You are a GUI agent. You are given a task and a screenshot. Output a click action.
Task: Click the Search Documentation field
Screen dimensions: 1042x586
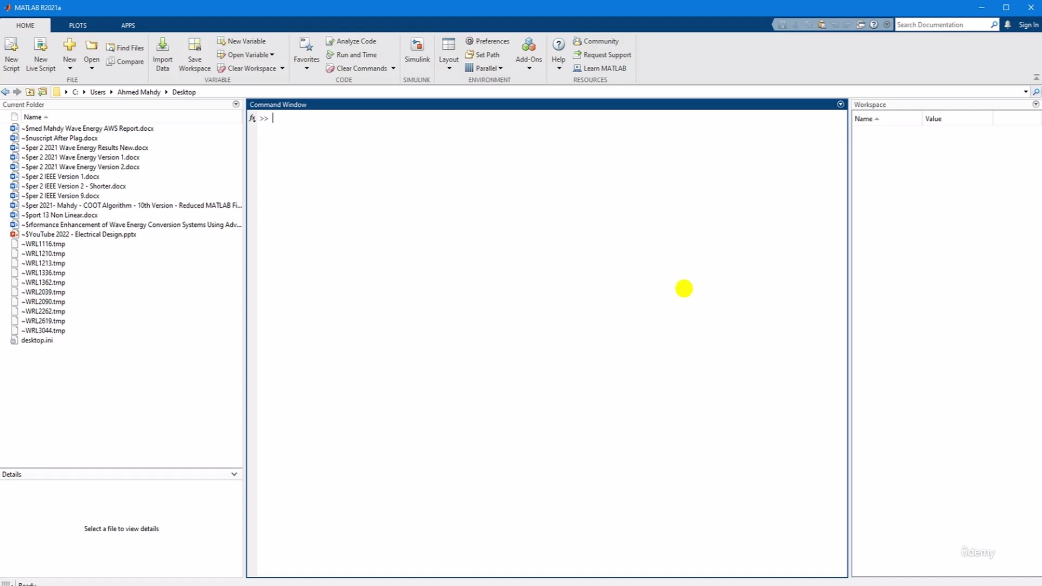pos(942,25)
